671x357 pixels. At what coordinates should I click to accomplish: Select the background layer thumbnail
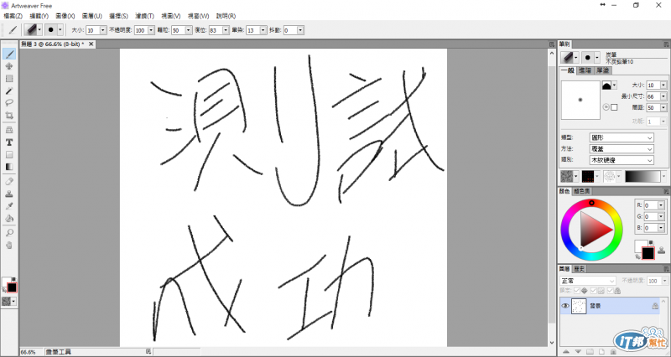tap(579, 306)
